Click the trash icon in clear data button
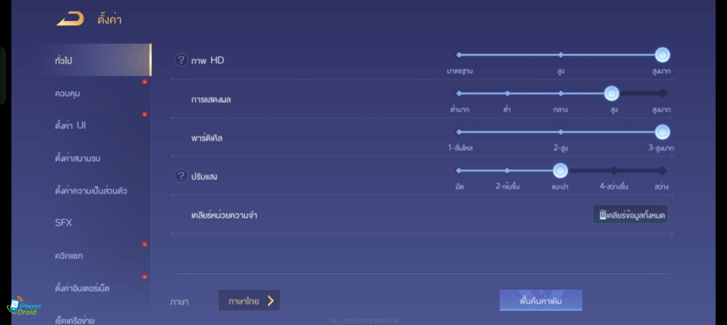Image resolution: width=727 pixels, height=325 pixels. [x=603, y=215]
